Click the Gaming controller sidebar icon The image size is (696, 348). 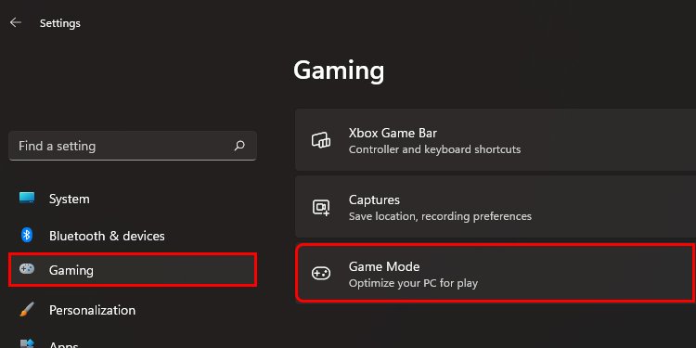tap(27, 269)
